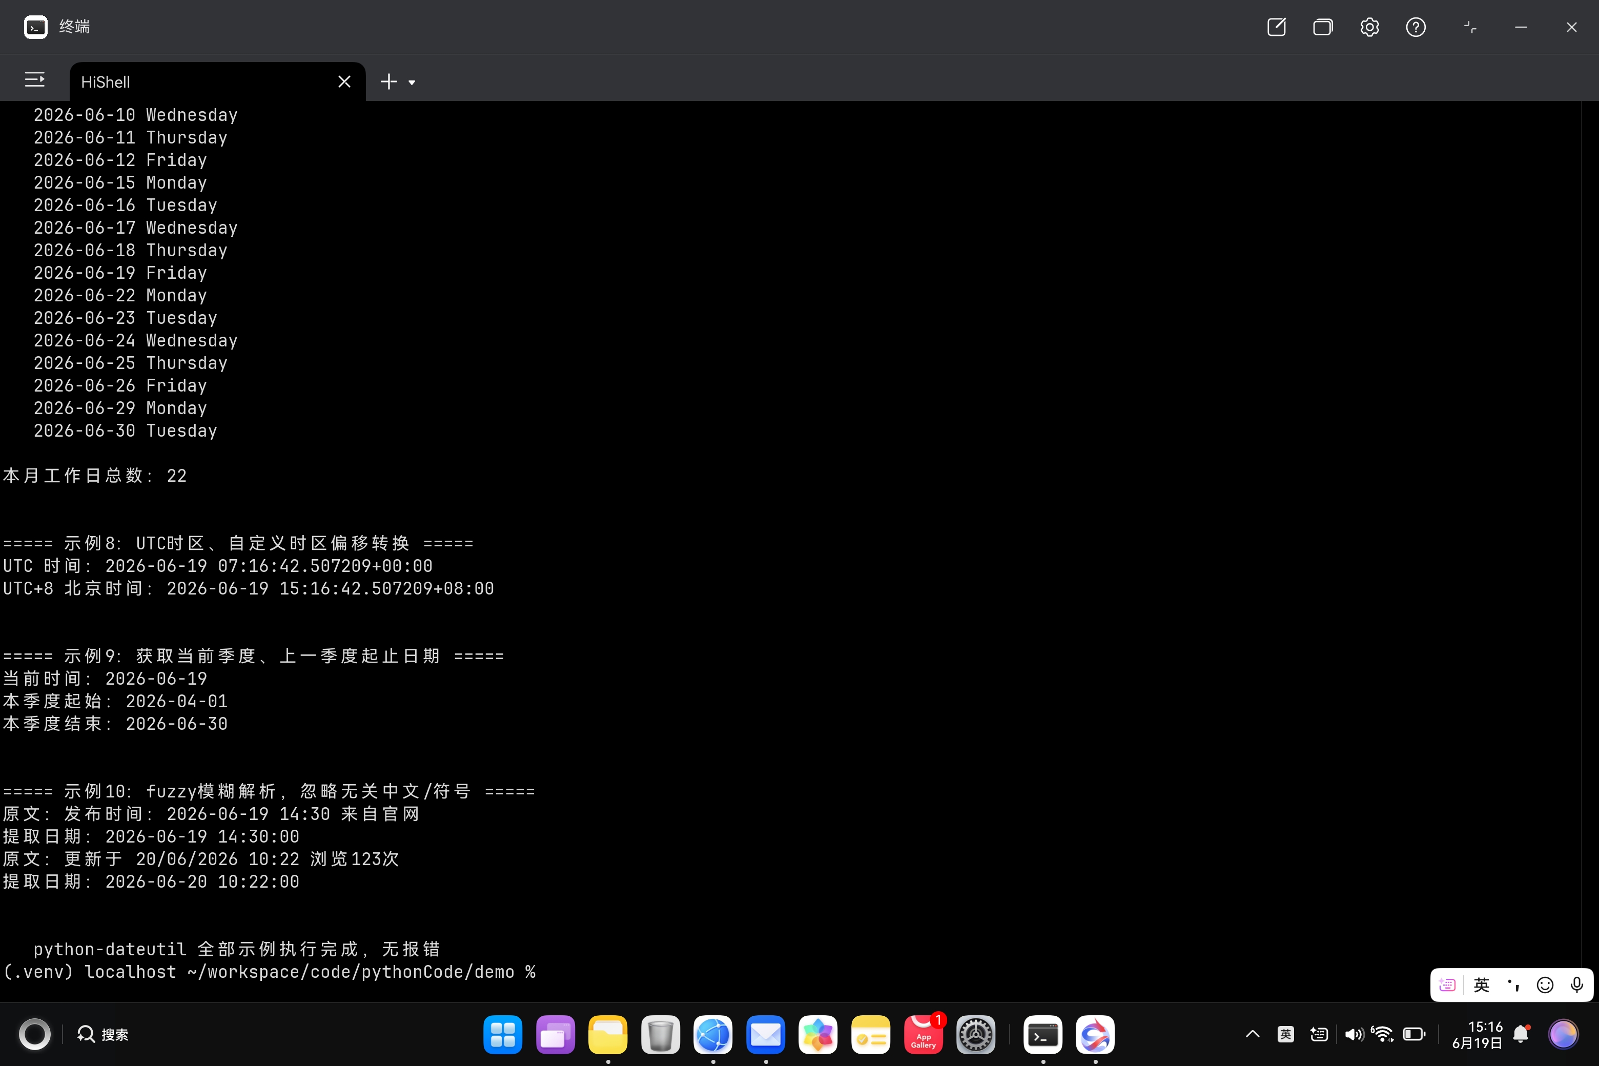Add a new terminal tab with plus

388,81
